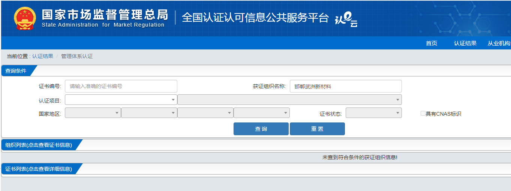Open the 认证项目 first dropdown
Image resolution: width=511 pixels, height=191 pixels.
(121, 100)
